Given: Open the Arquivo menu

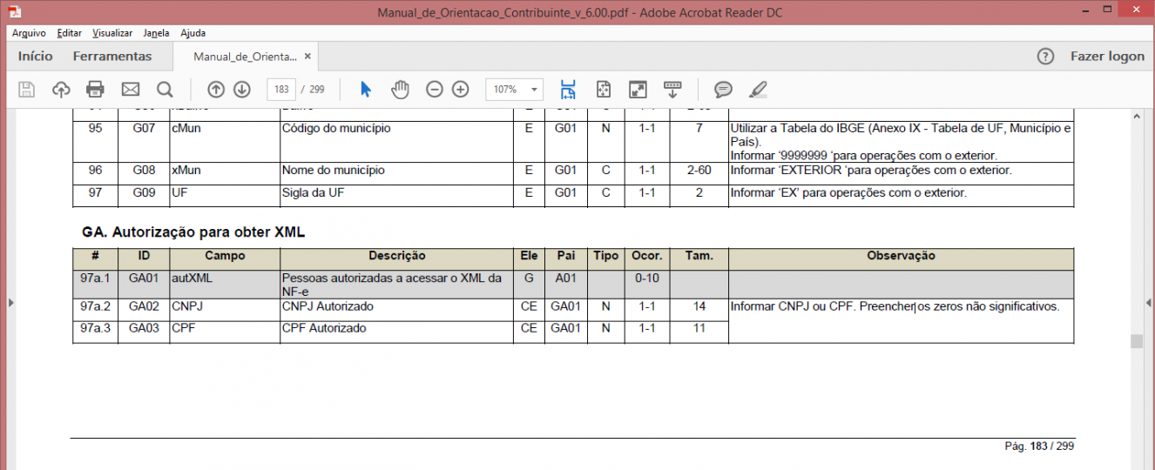Looking at the screenshot, I should coord(29,33).
